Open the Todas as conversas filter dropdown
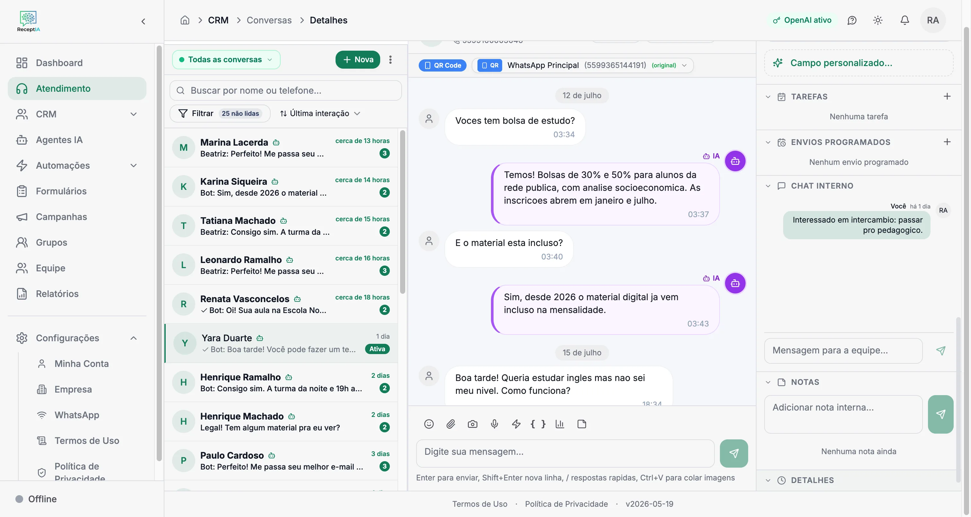Screen dimensions: 971x517 point(226,60)
